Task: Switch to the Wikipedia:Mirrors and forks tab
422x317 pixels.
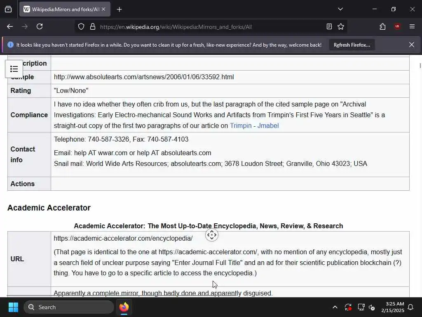Action: click(65, 9)
